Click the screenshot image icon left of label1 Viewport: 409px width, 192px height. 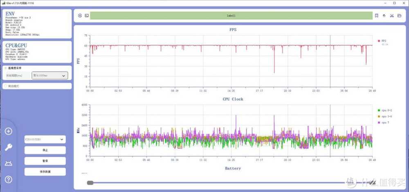pos(87,15)
